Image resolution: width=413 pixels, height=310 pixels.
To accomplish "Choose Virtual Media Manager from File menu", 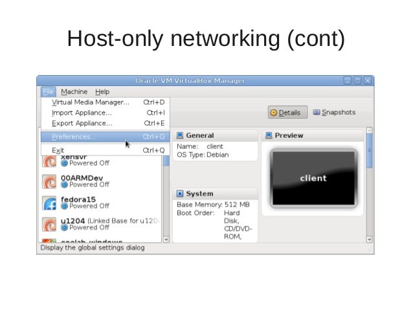I will (x=106, y=102).
